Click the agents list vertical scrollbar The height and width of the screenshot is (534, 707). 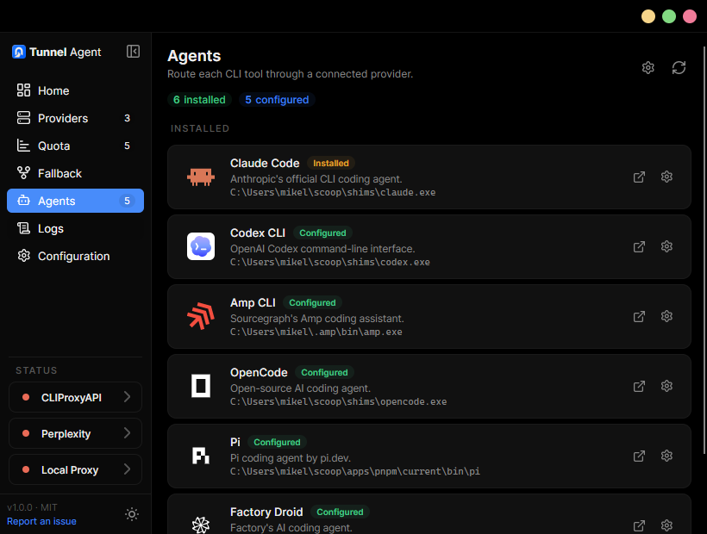(704, 250)
